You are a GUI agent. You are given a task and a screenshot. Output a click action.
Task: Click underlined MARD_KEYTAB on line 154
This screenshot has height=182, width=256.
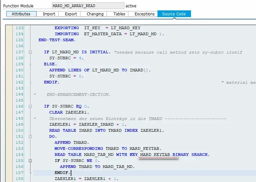click(155, 155)
